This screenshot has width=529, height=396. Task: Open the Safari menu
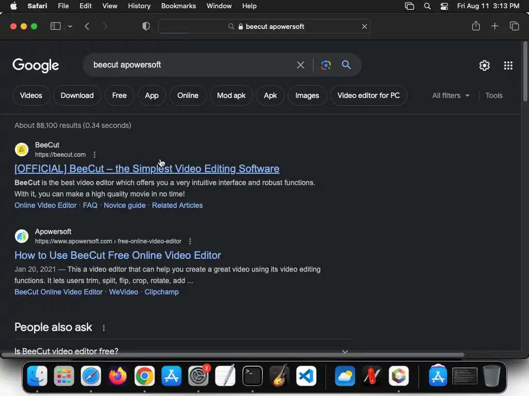pyautogui.click(x=37, y=6)
